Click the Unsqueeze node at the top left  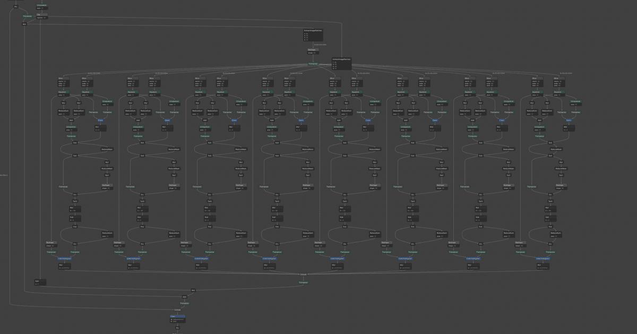pos(41,5)
